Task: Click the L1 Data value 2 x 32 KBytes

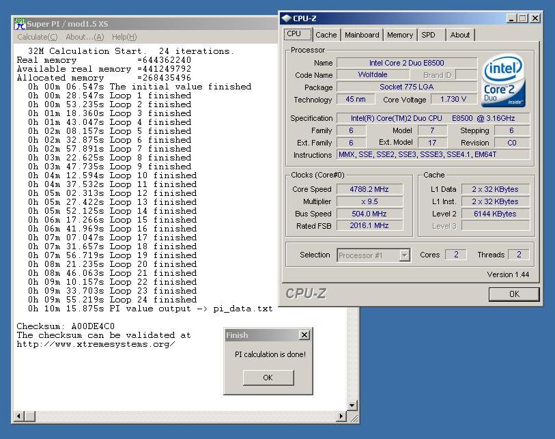Action: tap(495, 189)
